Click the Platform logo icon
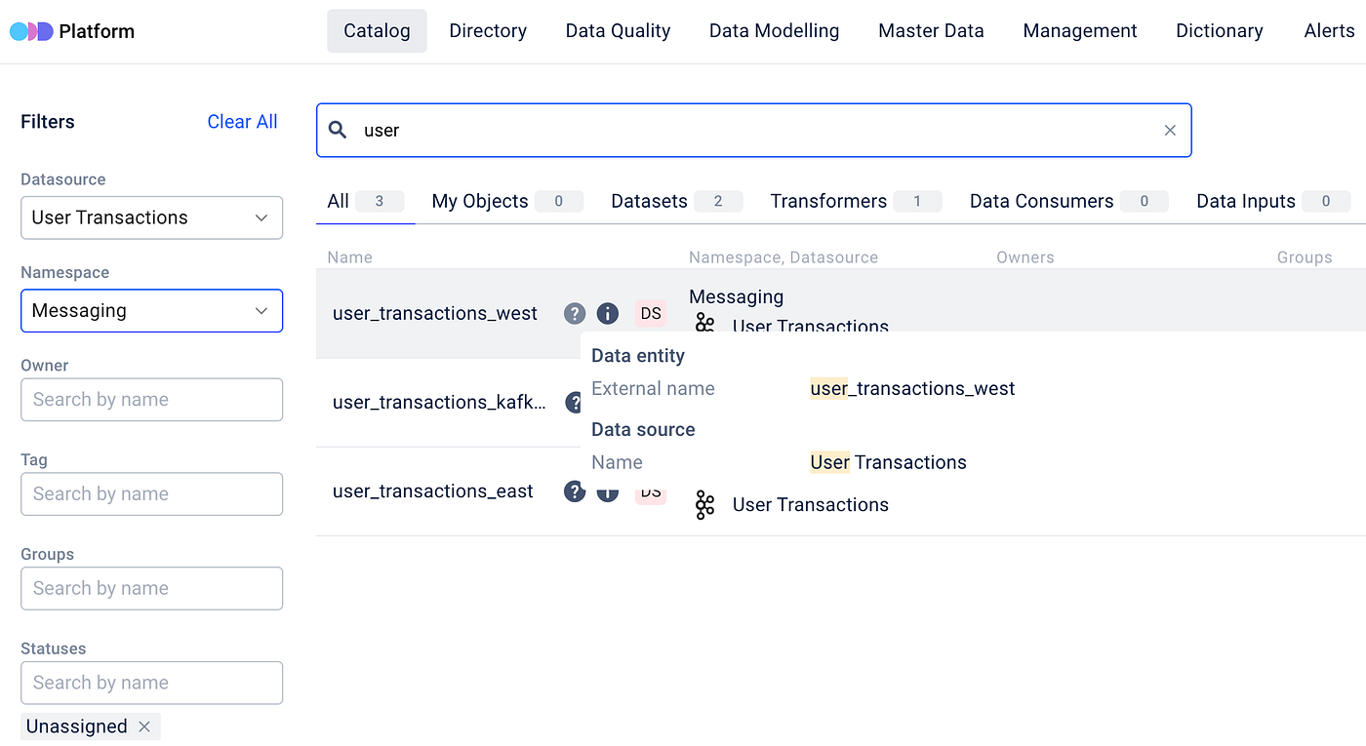 [x=30, y=31]
